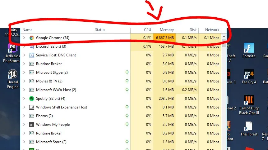Screen dimensions: 268x150
Task: Open the JetBrains PhpStorm desktop shortcut
Action: click(12, 53)
